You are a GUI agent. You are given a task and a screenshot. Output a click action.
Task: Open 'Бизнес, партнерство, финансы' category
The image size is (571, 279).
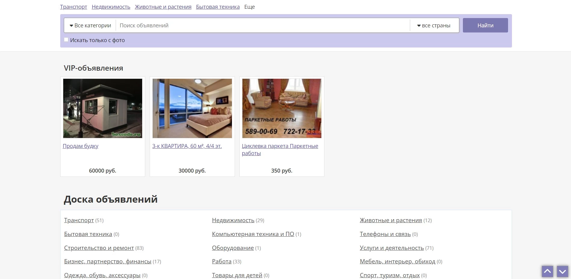coord(108,262)
